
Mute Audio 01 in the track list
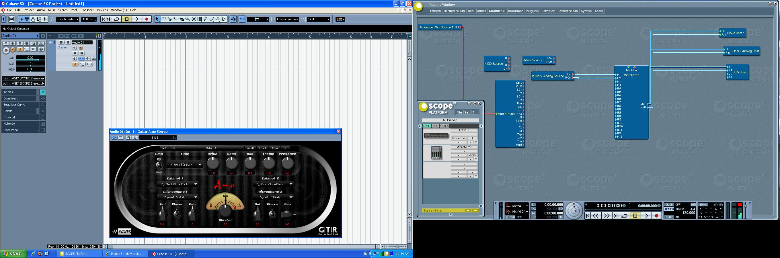(61, 42)
